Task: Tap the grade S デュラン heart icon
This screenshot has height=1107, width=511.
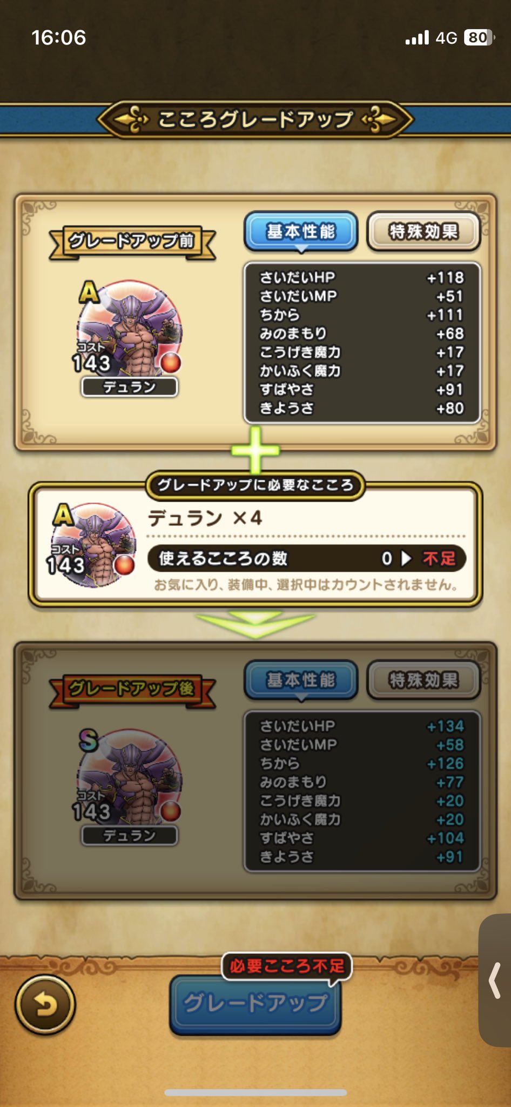Action: pos(129,777)
